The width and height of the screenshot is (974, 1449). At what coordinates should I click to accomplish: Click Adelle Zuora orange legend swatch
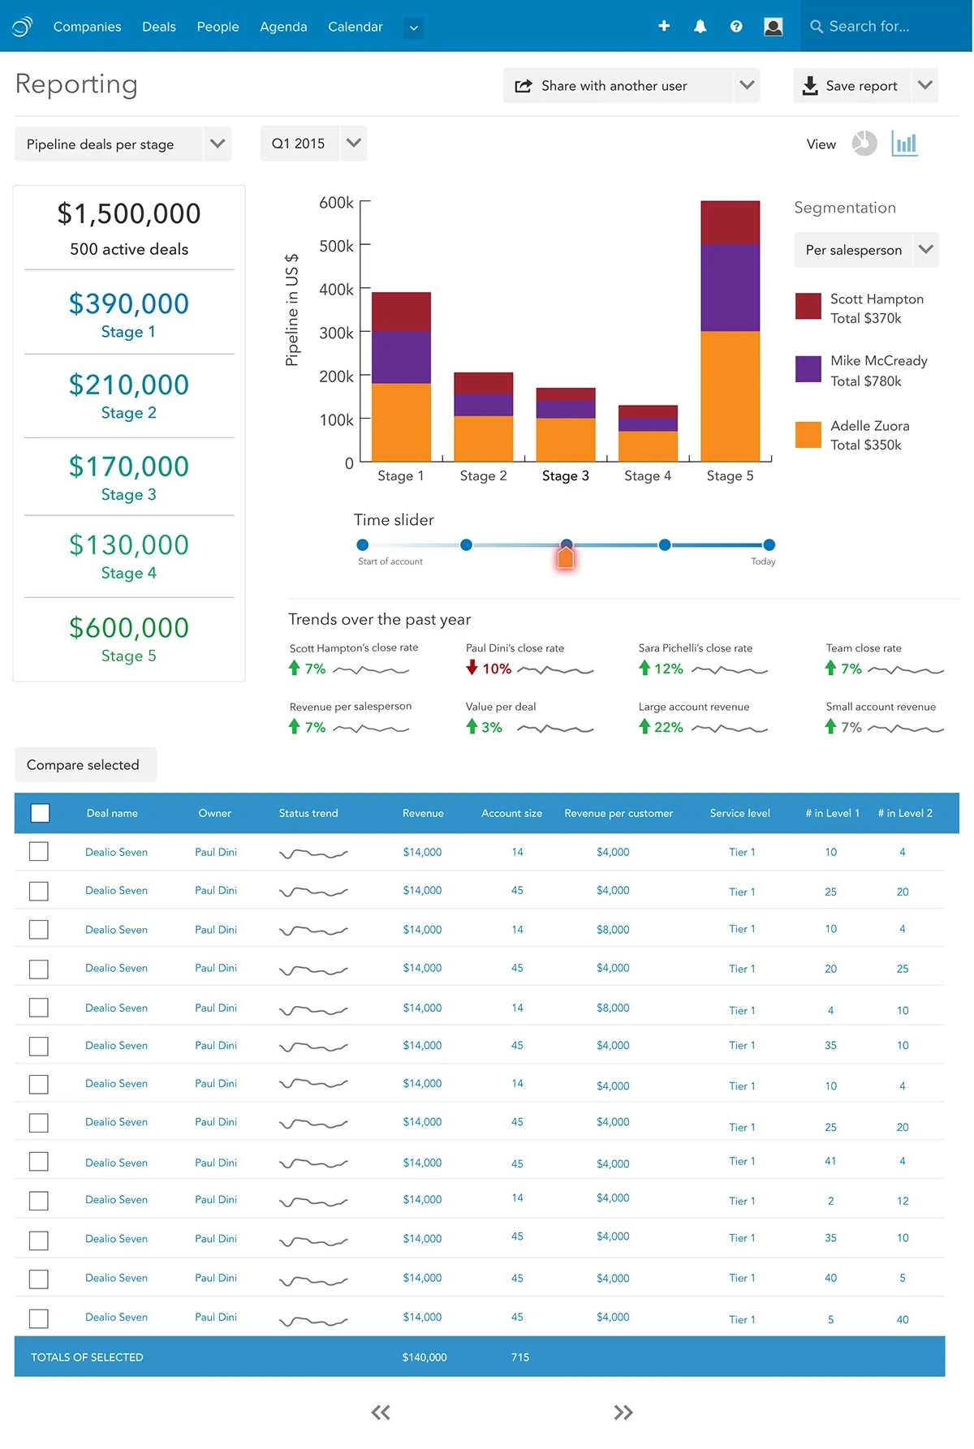(808, 435)
